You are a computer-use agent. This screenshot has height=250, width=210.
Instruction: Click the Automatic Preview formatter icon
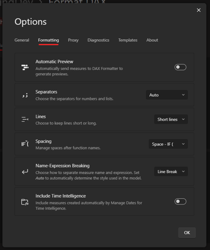[x=25, y=67]
